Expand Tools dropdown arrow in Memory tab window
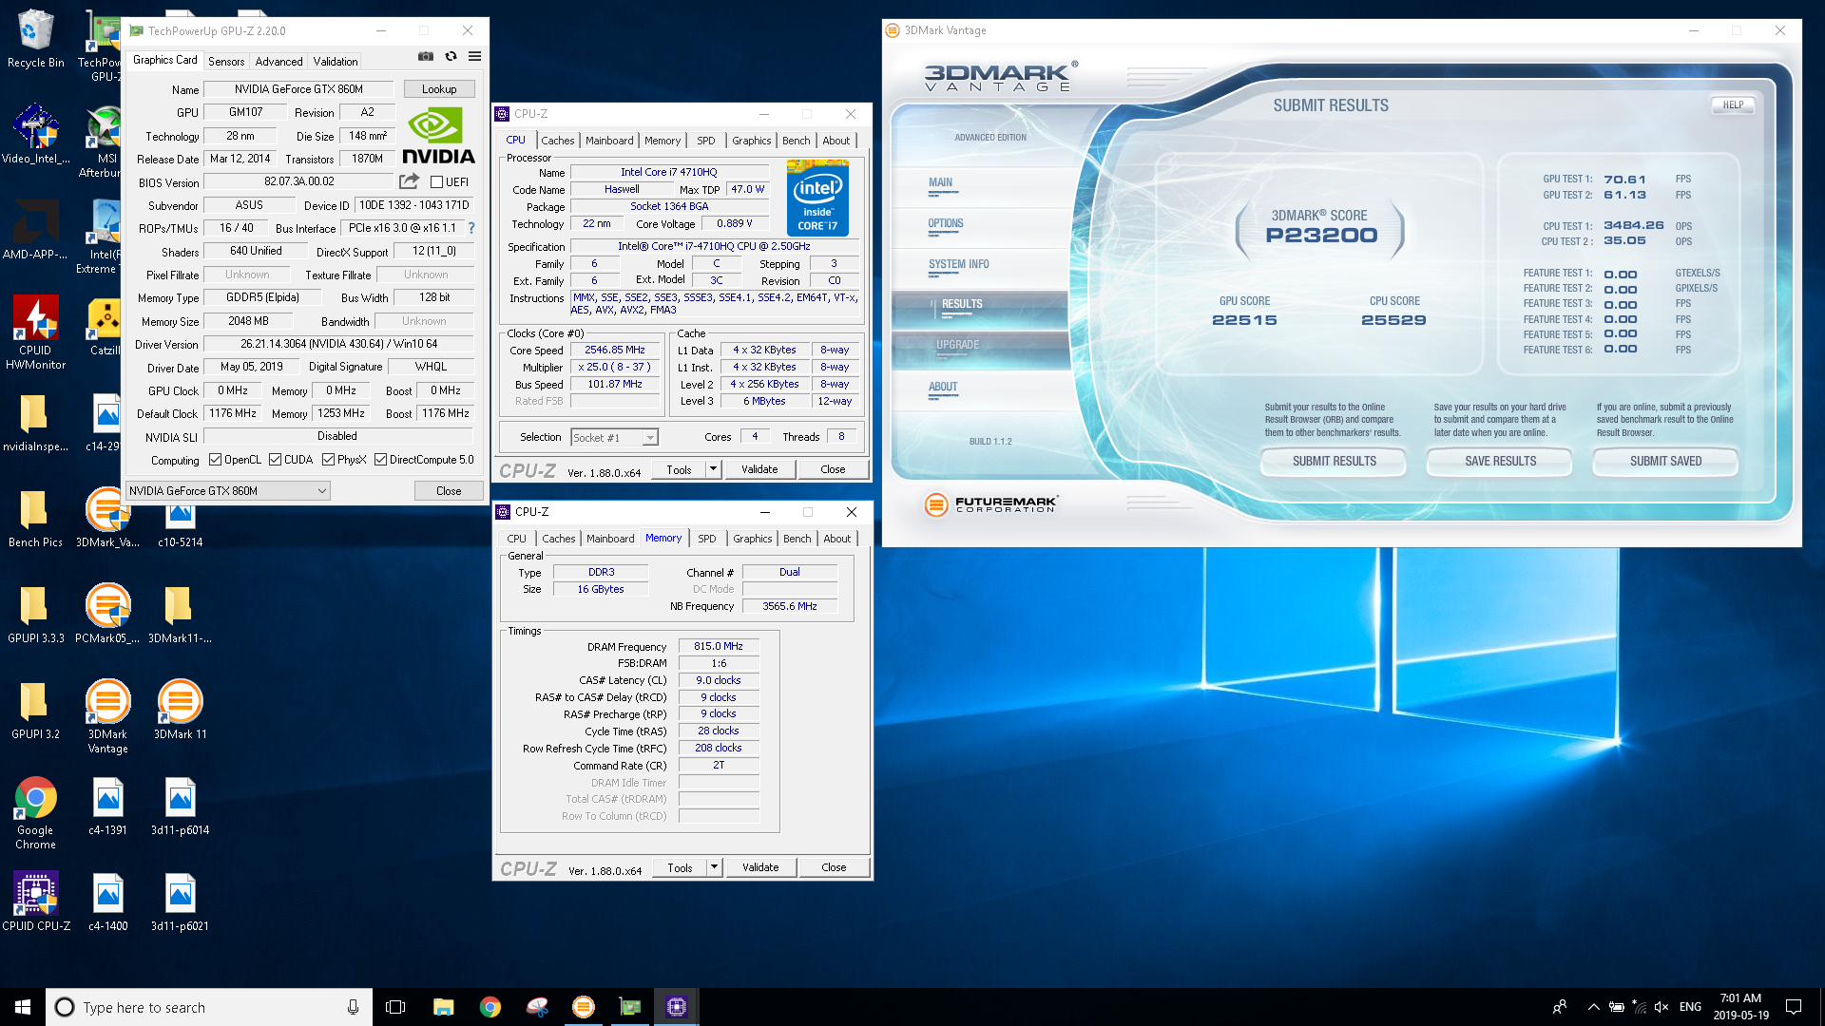Viewport: 1825px width, 1026px height. 715,867
